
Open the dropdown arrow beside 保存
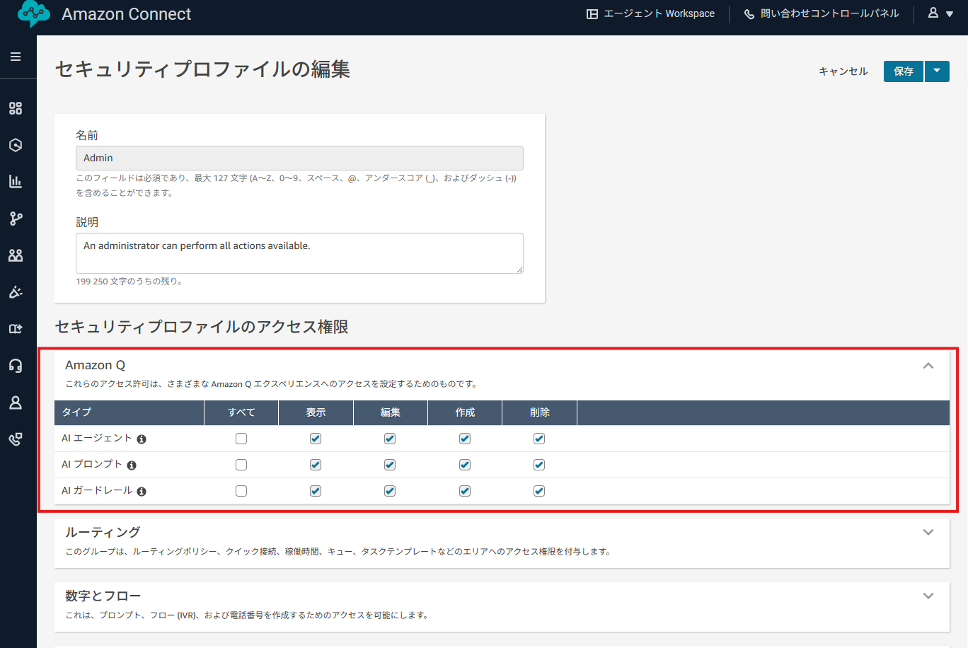[x=937, y=71]
